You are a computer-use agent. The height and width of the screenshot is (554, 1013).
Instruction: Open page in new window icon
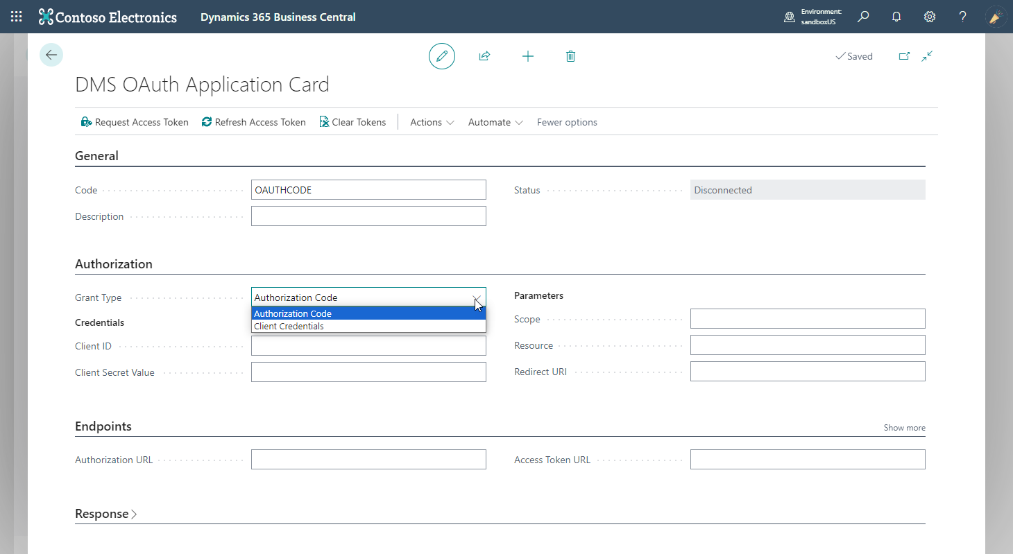click(x=904, y=55)
